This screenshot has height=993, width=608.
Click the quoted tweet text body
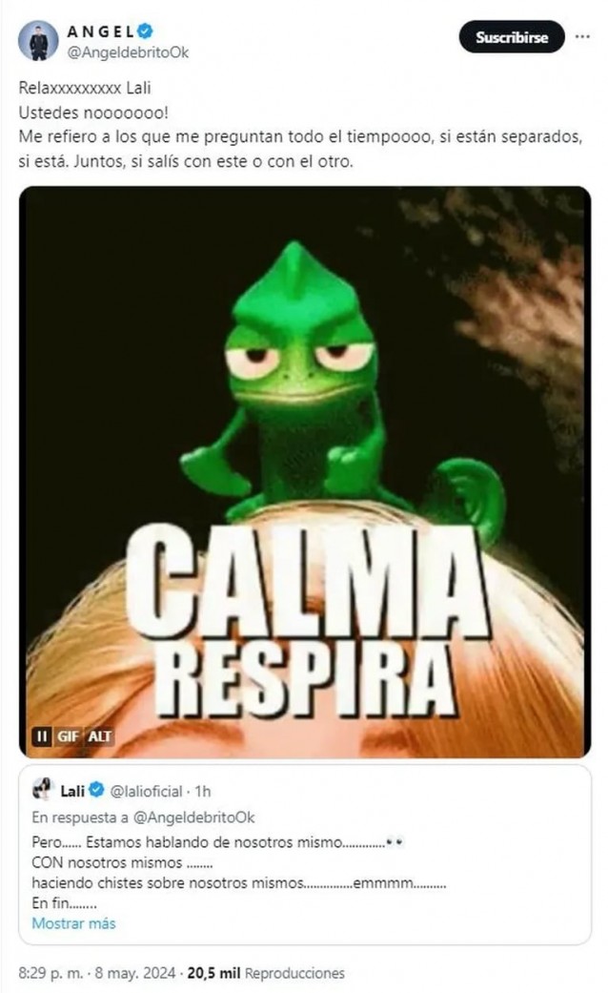pos(239,873)
